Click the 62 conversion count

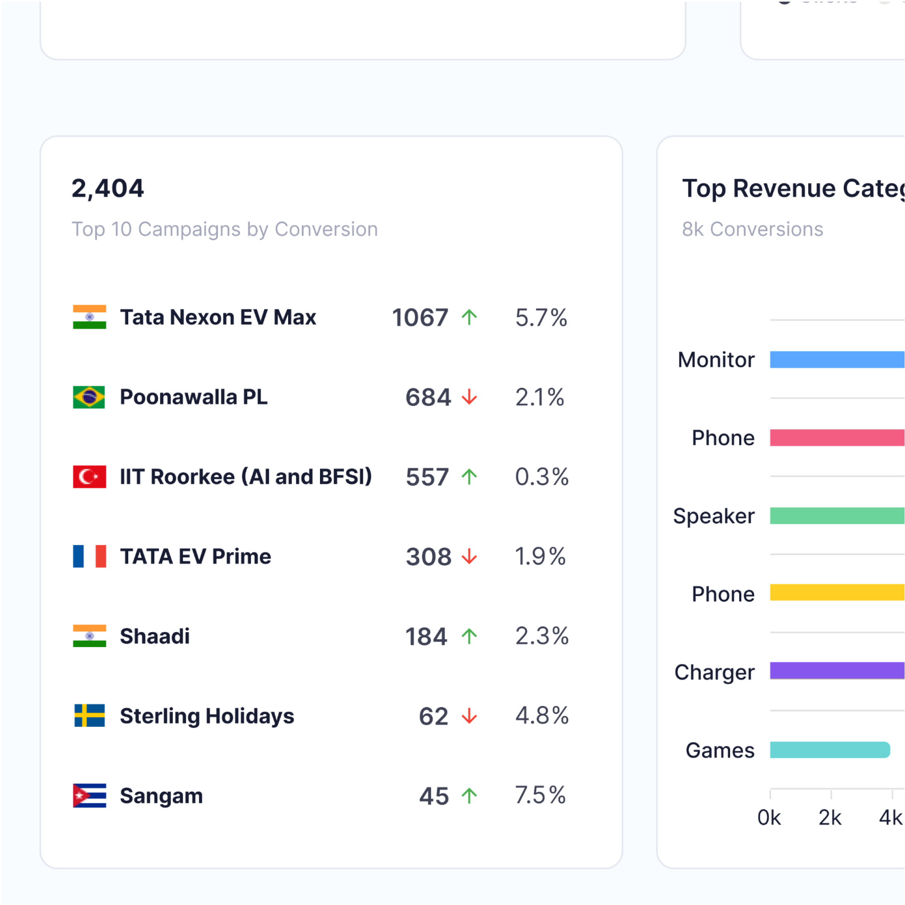coord(433,716)
